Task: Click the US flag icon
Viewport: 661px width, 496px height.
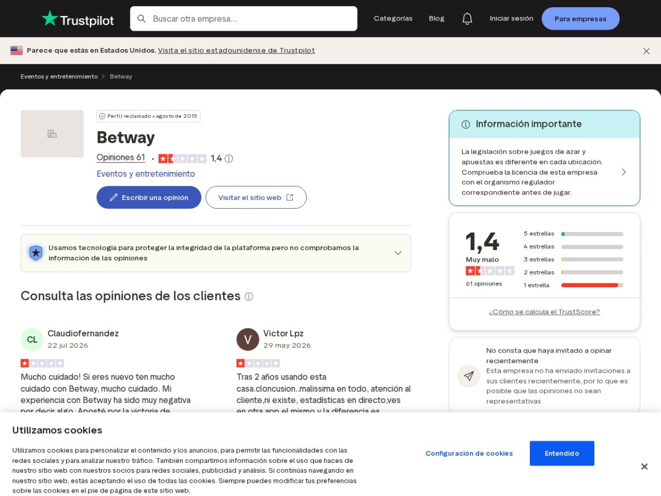Action: point(17,51)
